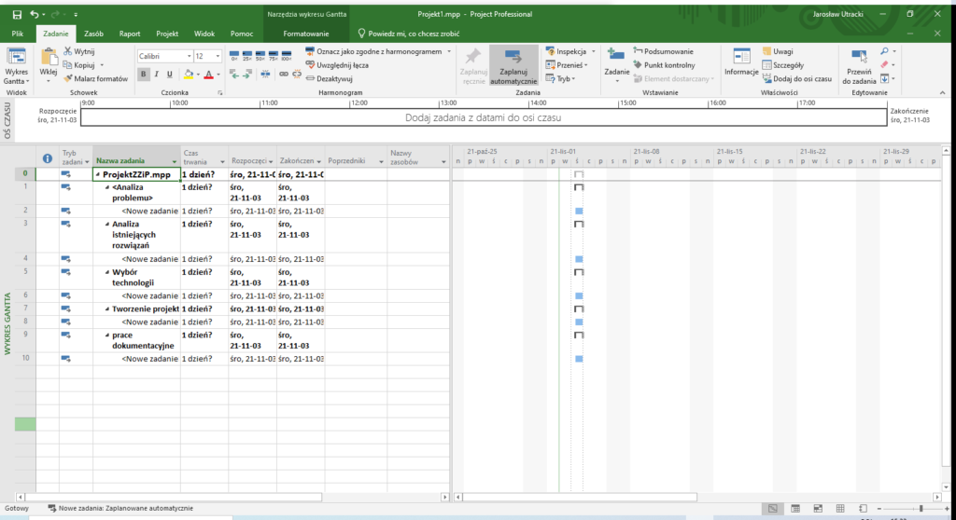Click the Wytnij scissors icon

(x=68, y=52)
